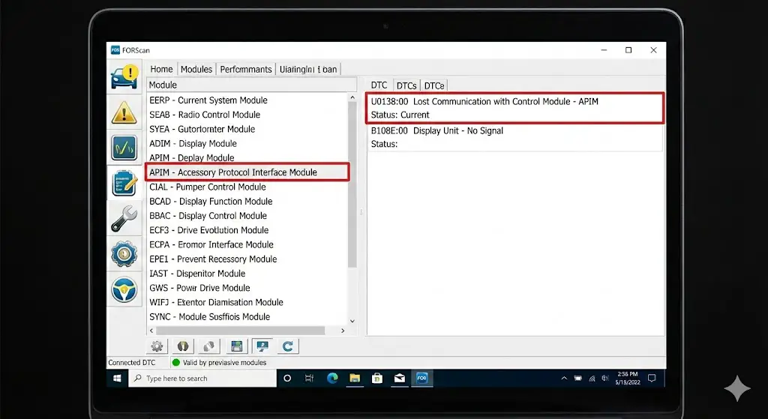Open the yellow warning triangle DTC section
The width and height of the screenshot is (768, 419).
(124, 112)
